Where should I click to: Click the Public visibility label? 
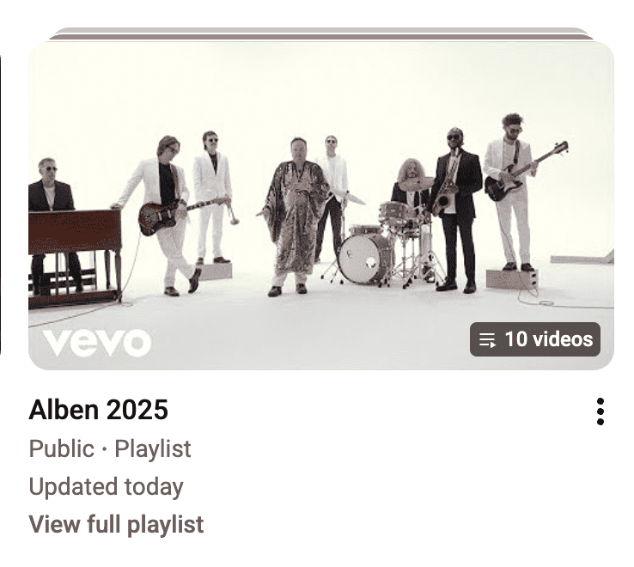[62, 449]
